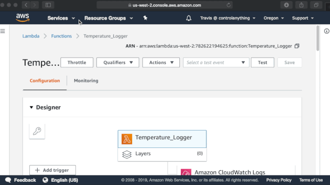The image size is (330, 185).
Task: Go forward in browser history
Action: click(x=35, y=5)
